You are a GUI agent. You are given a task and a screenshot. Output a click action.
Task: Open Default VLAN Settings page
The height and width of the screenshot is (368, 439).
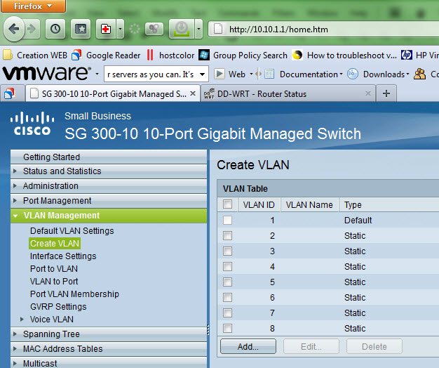click(72, 230)
